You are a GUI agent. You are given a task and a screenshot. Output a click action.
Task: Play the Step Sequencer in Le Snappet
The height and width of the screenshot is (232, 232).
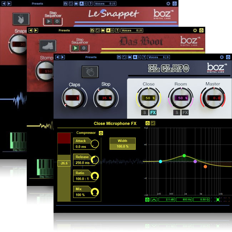pyautogui.click(x=49, y=21)
